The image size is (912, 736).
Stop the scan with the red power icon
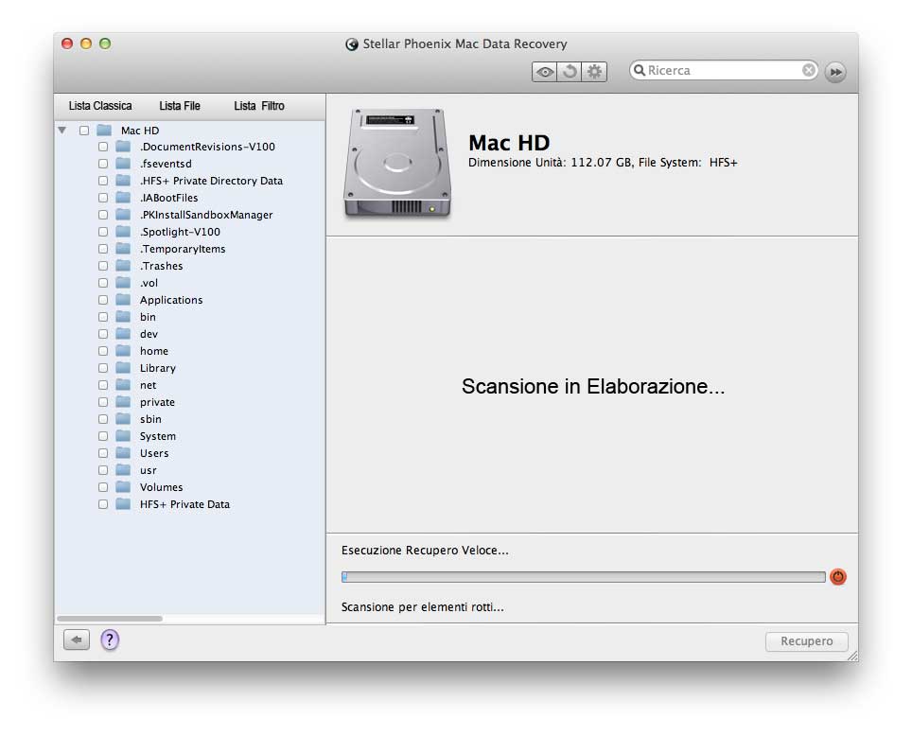pyautogui.click(x=838, y=577)
